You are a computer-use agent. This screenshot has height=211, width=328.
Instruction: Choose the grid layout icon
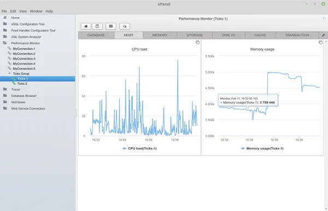point(111,26)
